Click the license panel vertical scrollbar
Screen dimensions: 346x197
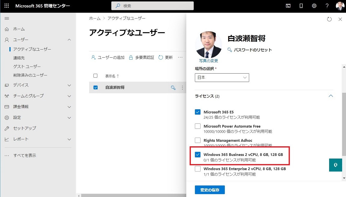coord(344,124)
